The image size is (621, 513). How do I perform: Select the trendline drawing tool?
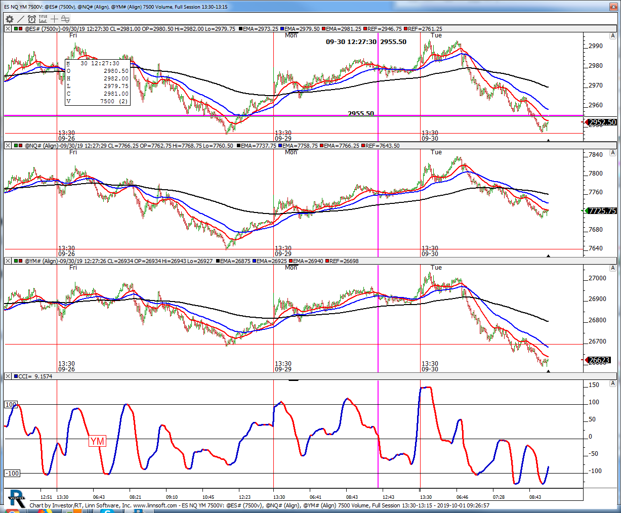21,19
